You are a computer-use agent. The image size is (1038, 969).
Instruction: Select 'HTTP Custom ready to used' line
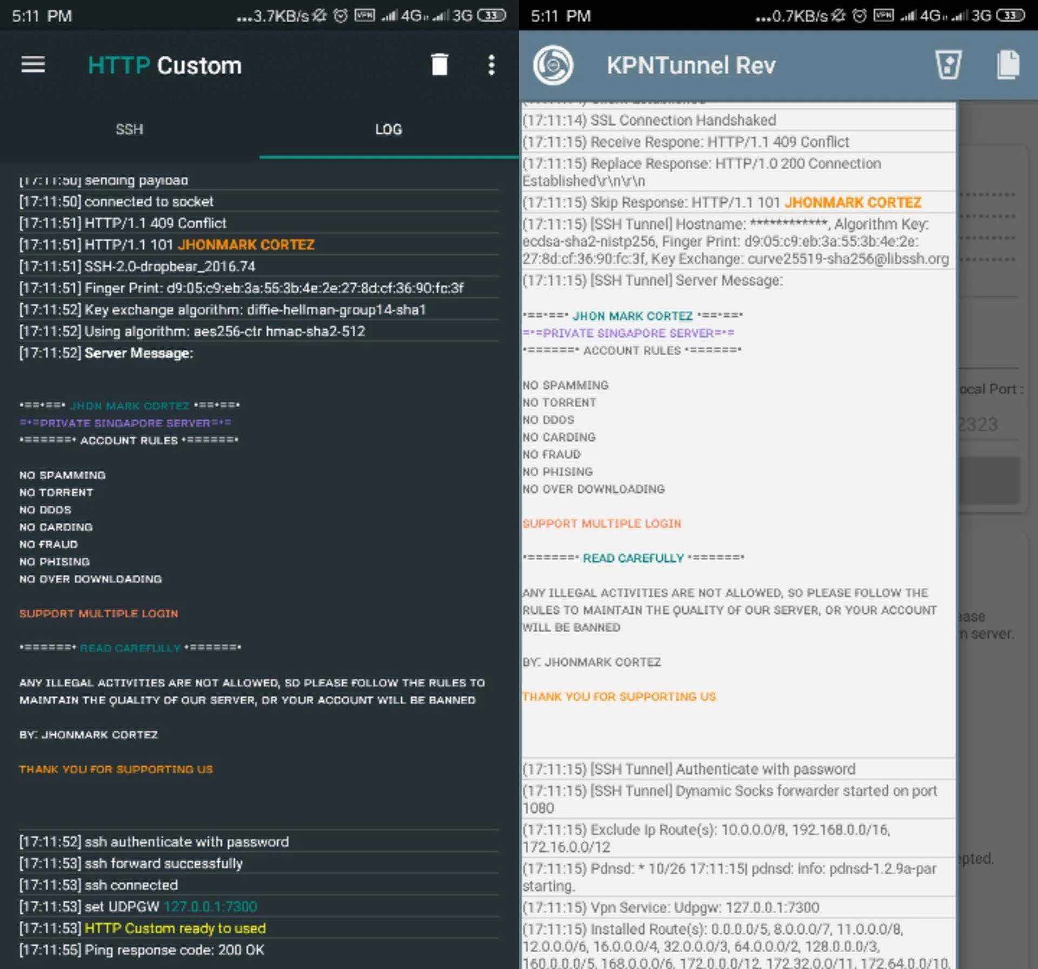(x=259, y=928)
